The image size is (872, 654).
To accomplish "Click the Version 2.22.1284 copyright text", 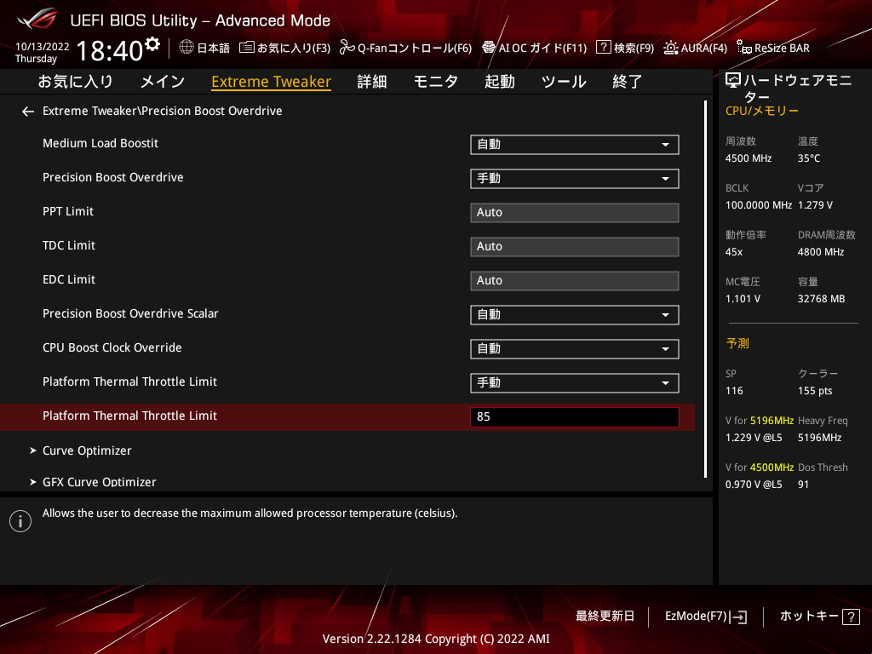I will coord(436,639).
